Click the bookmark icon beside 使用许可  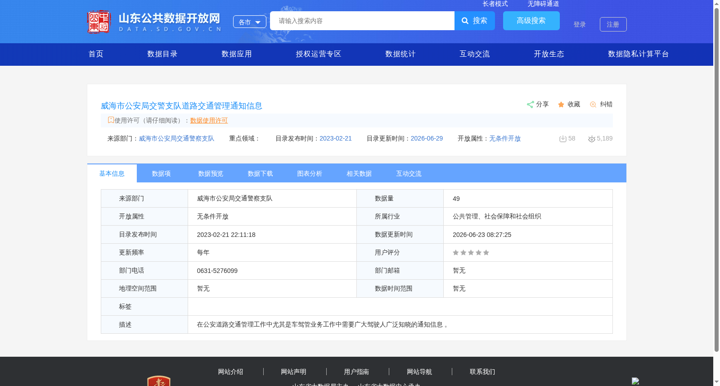pyautogui.click(x=111, y=120)
